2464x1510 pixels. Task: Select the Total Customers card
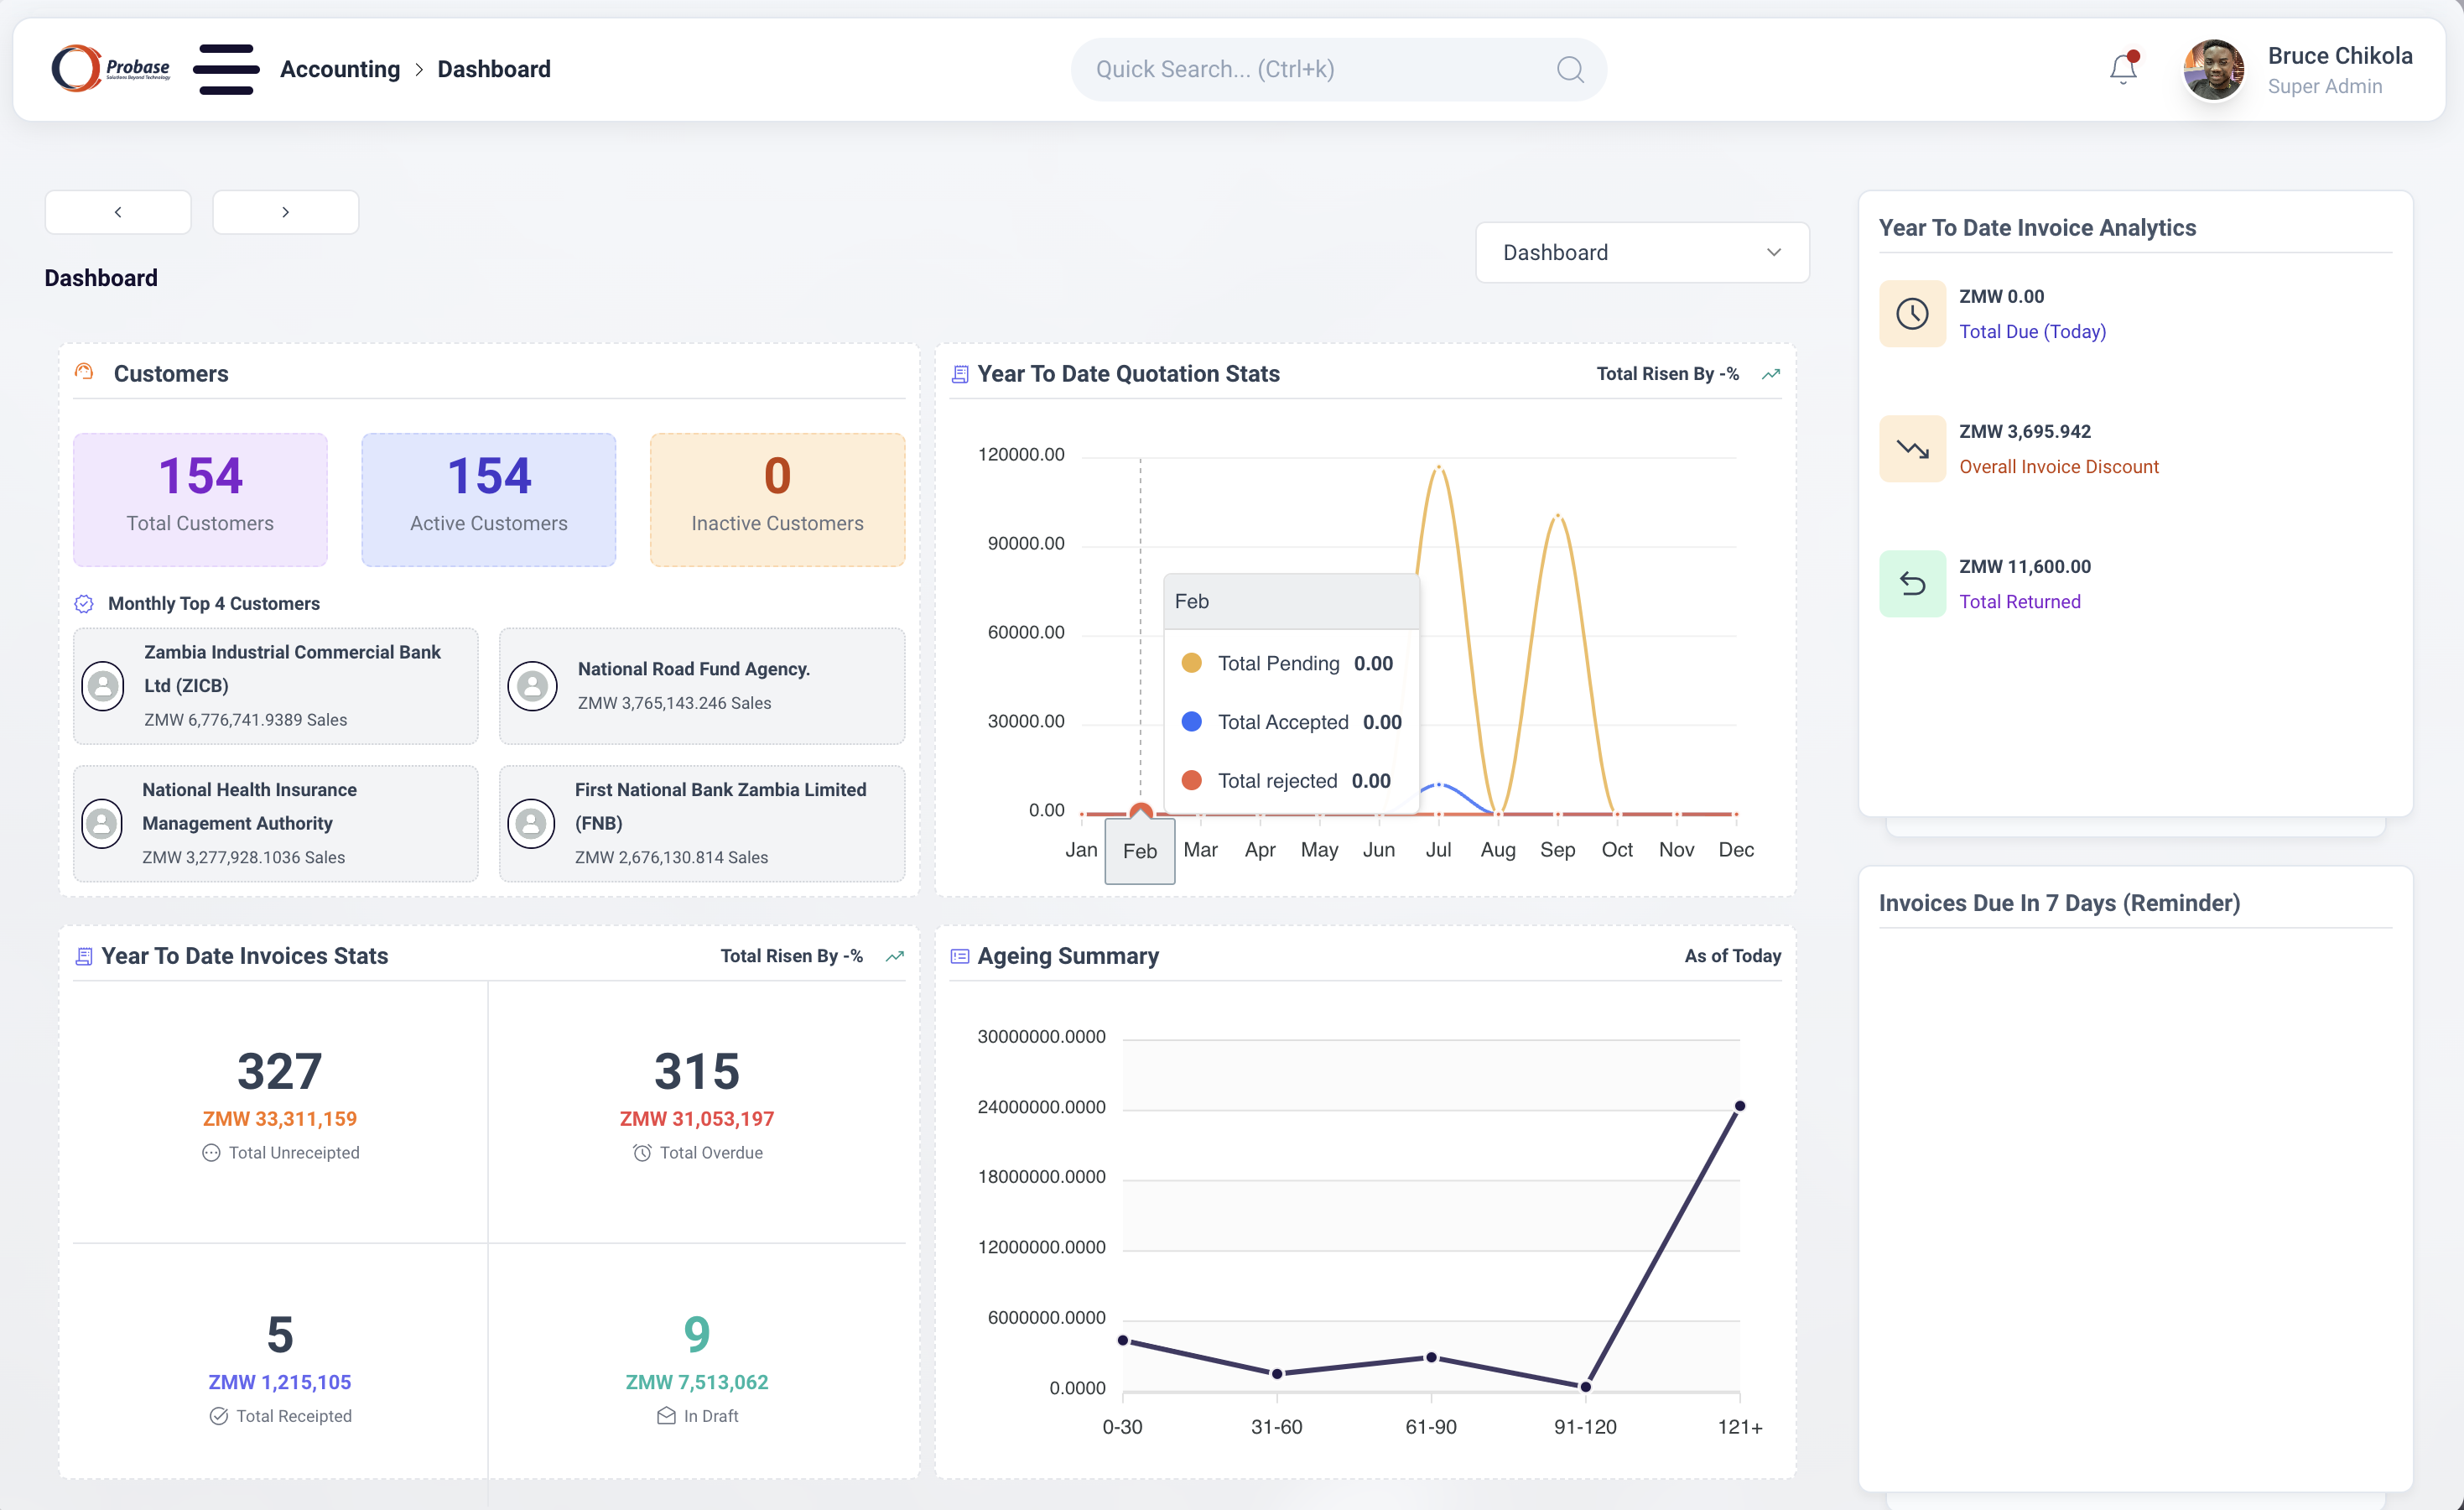(200, 499)
